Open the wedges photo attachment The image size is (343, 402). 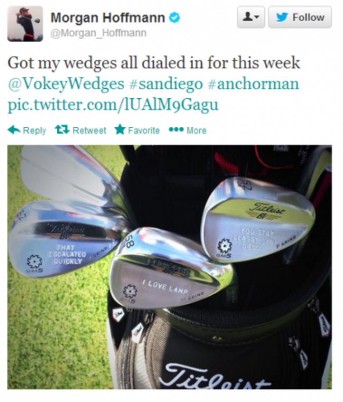(169, 267)
